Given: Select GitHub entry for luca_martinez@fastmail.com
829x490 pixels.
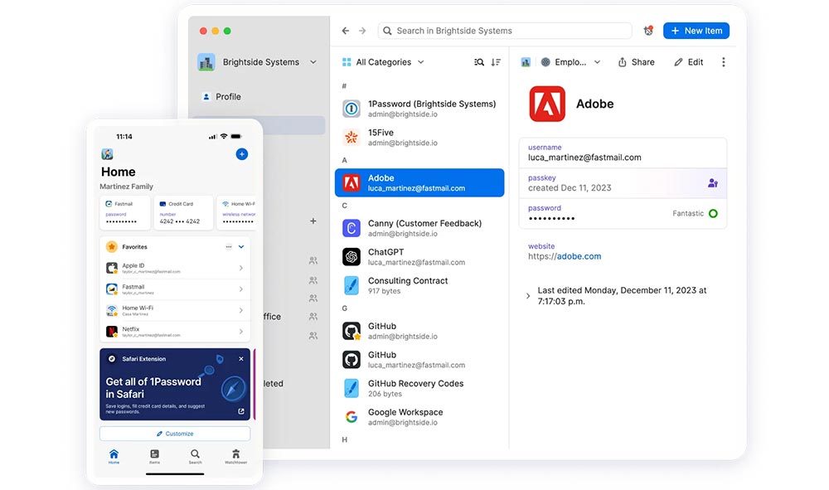Looking at the screenshot, I should click(x=419, y=360).
